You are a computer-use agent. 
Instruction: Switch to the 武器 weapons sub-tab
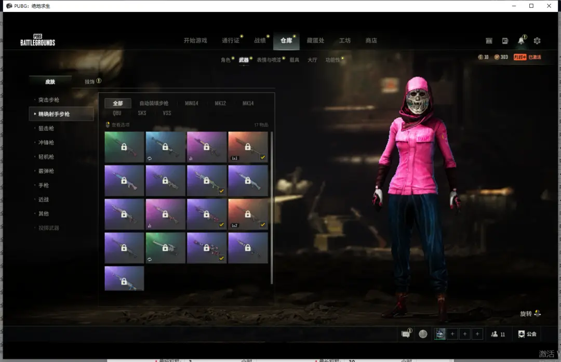tap(244, 60)
